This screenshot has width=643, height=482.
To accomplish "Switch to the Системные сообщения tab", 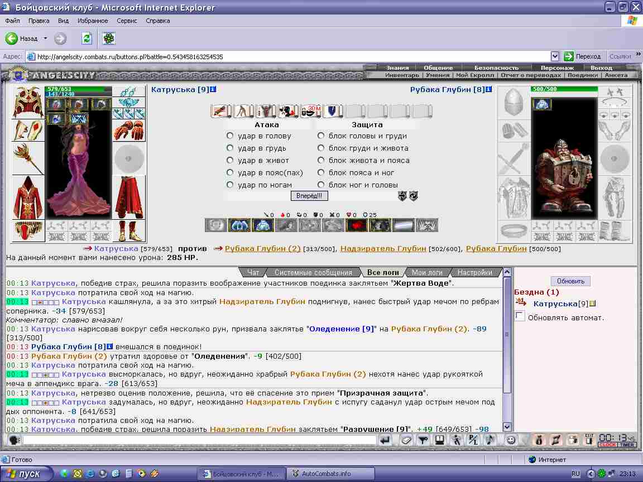I will [313, 272].
